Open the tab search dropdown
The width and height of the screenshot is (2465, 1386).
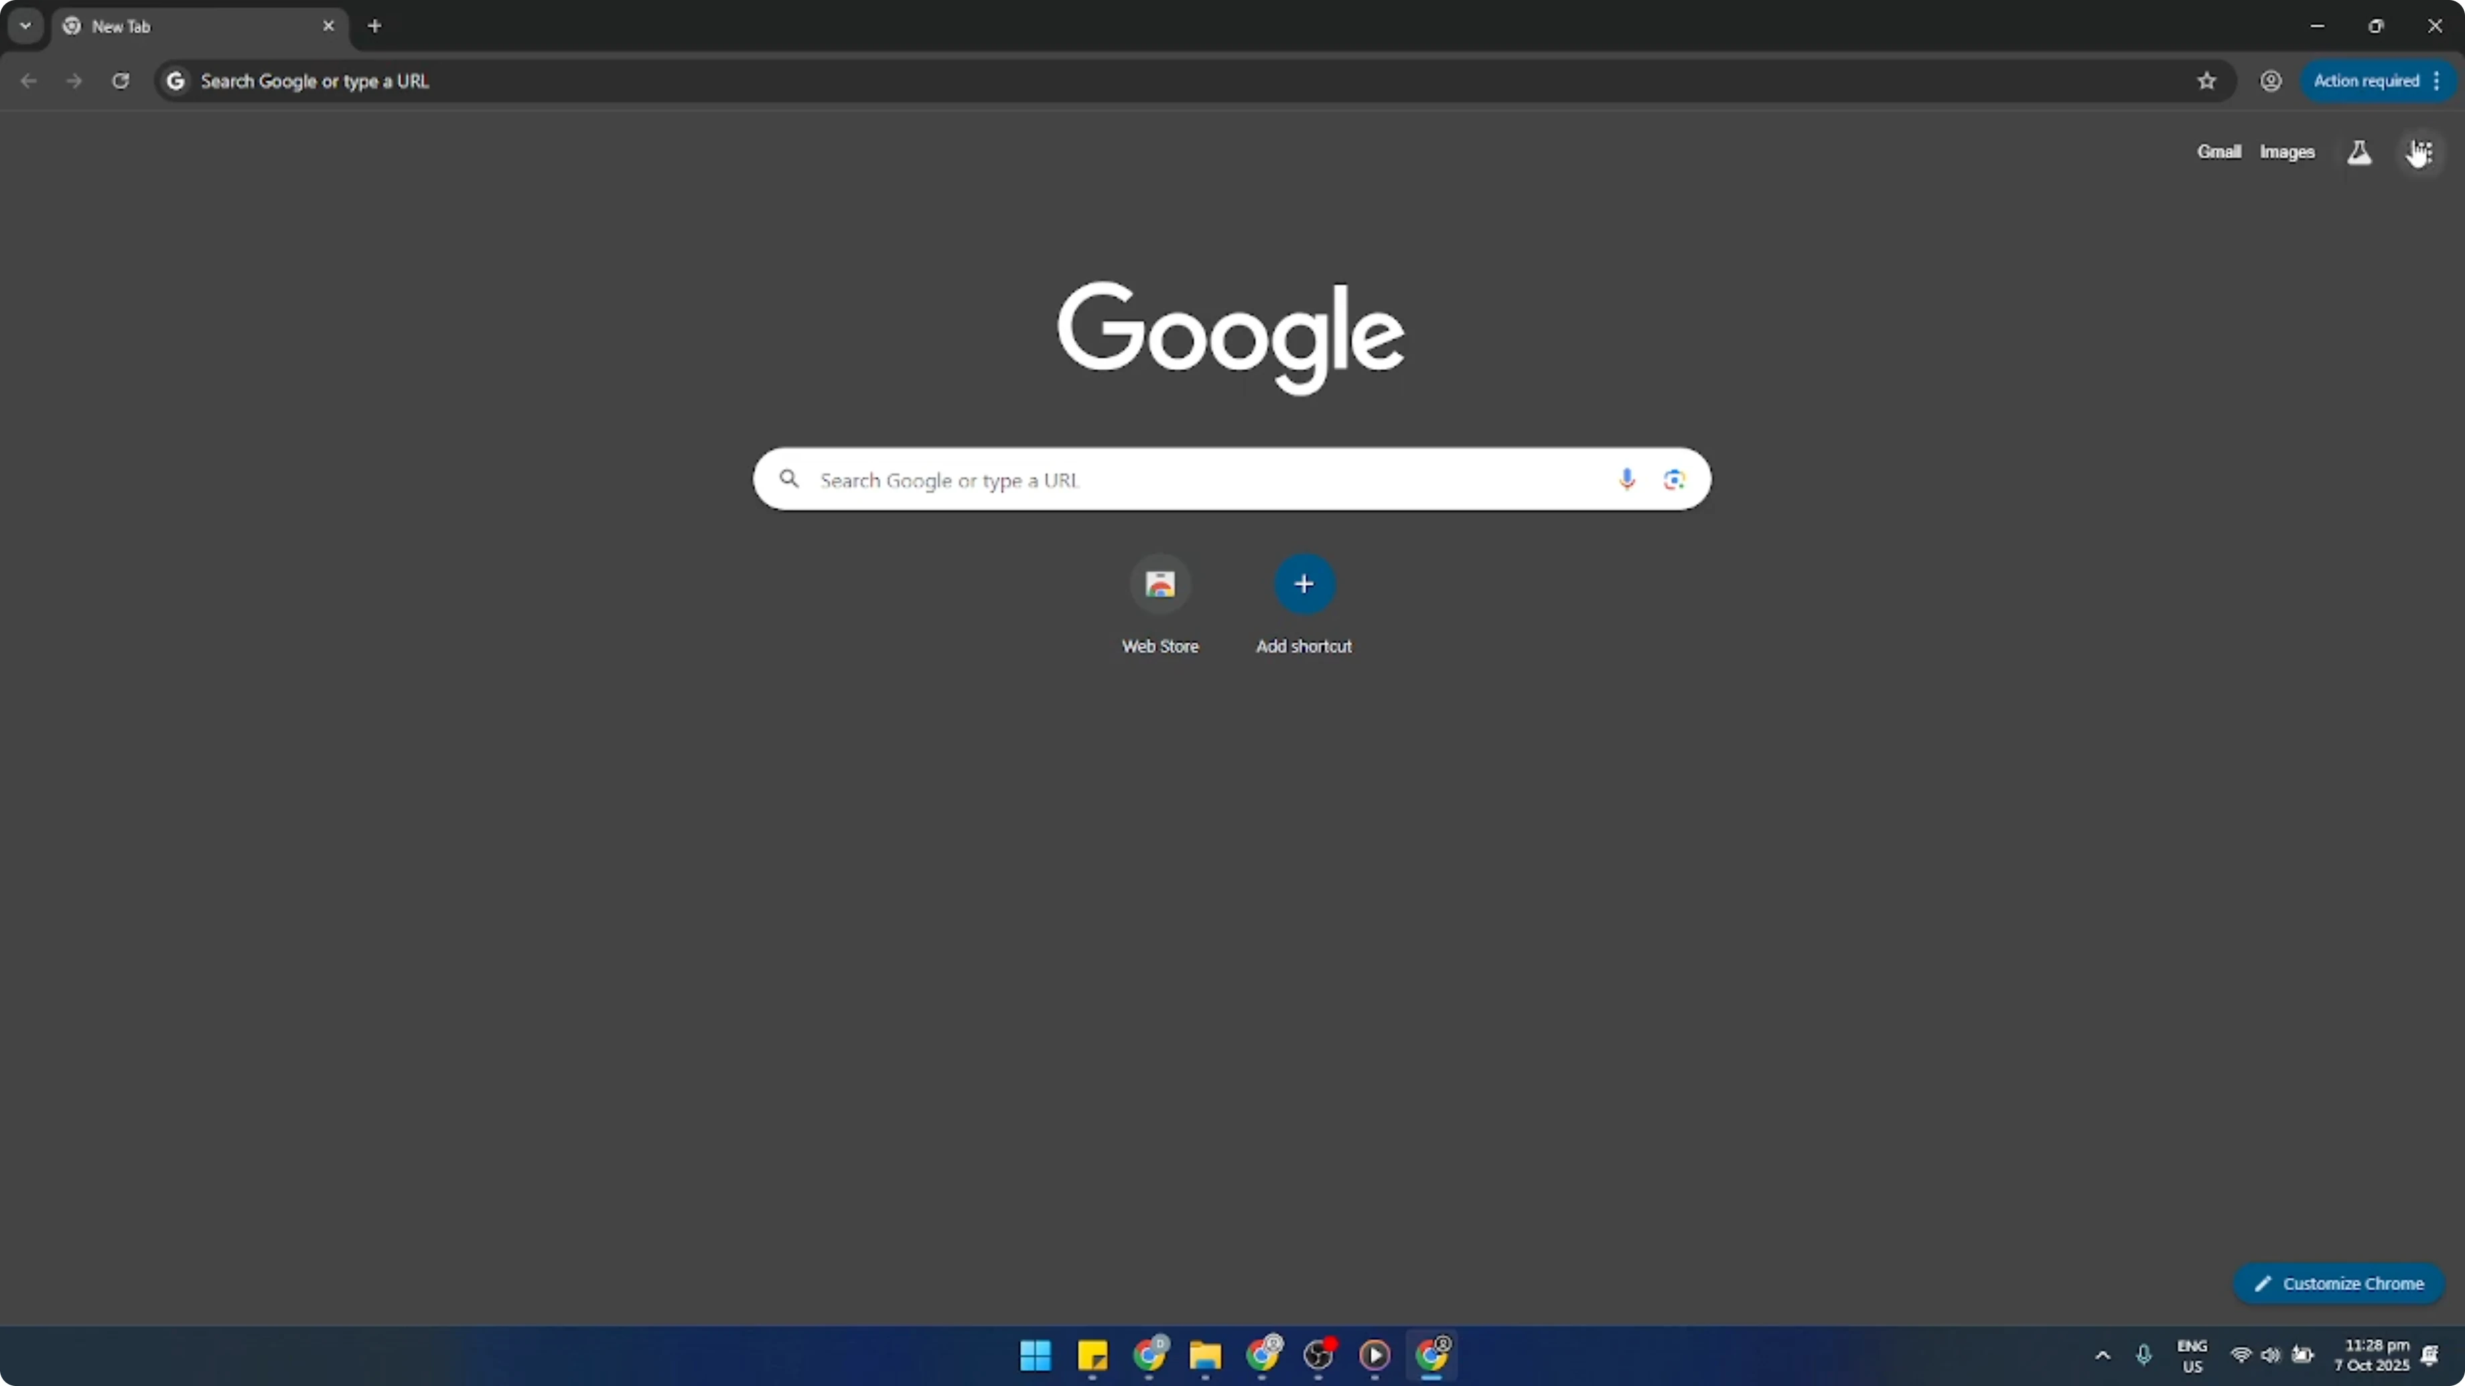(x=25, y=26)
